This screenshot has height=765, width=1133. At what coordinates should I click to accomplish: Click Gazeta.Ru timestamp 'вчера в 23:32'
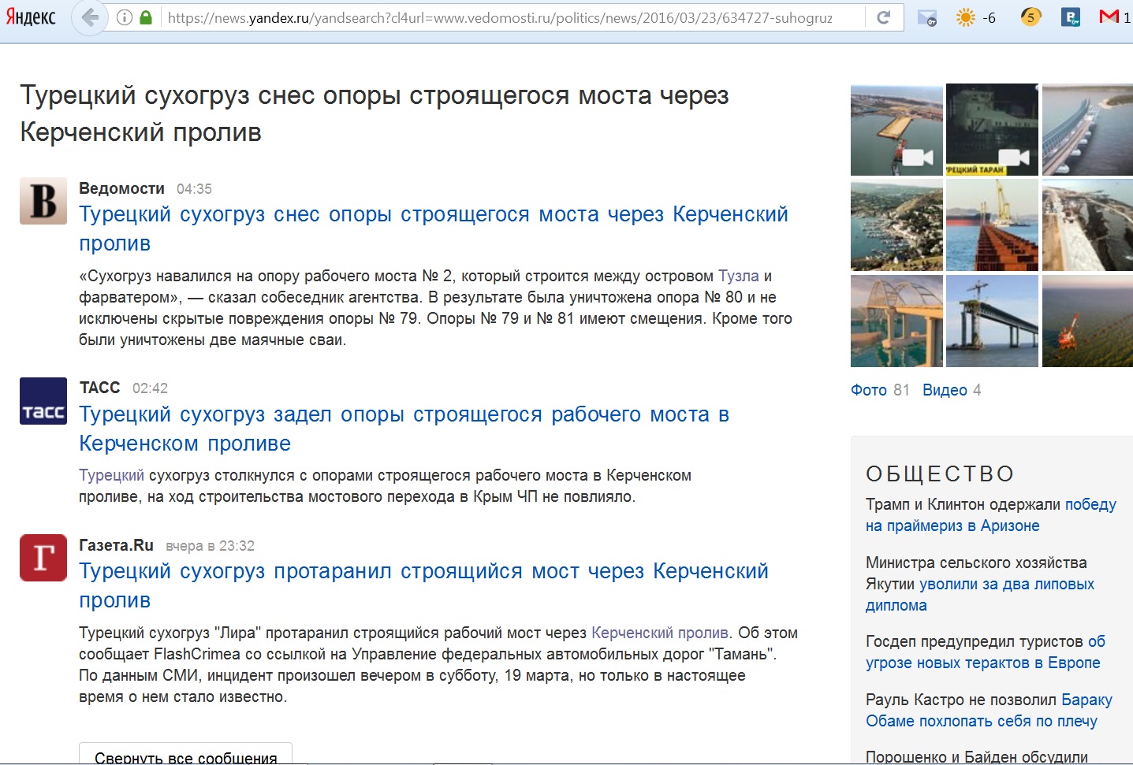pyautogui.click(x=210, y=546)
